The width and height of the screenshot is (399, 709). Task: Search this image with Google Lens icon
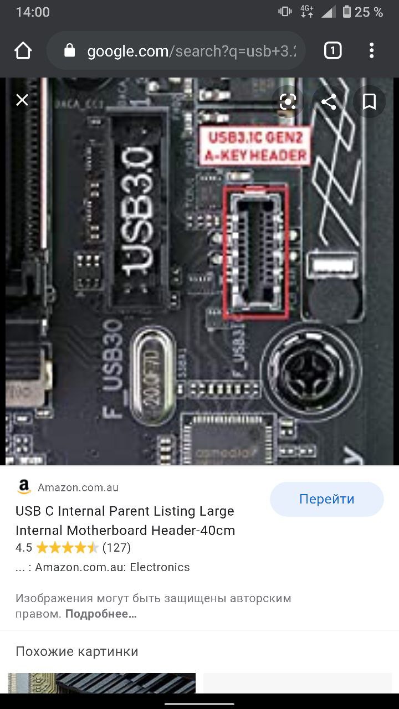[288, 101]
